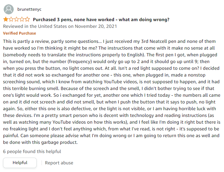
Task: Click the fifth empty rating star
Action: (28, 20)
